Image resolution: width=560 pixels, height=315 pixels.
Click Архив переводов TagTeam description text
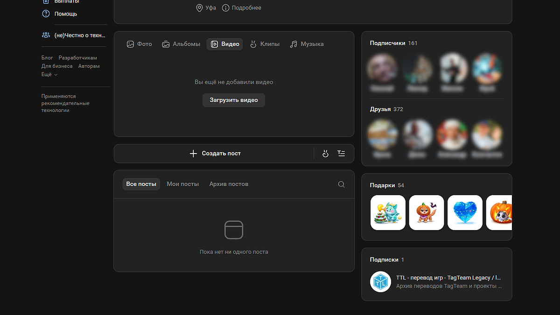coord(449,286)
